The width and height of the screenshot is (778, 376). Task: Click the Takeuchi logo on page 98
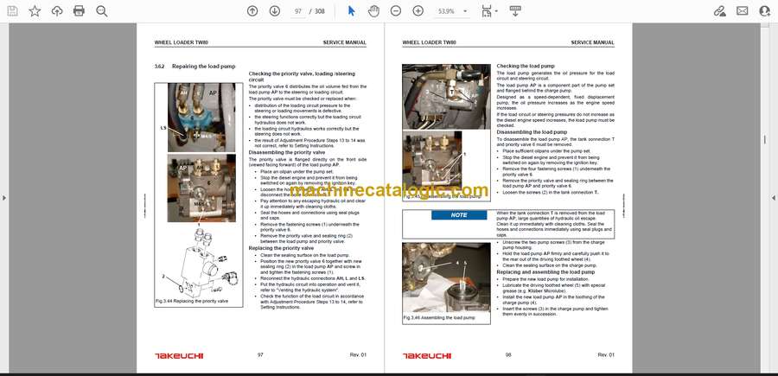click(427, 355)
